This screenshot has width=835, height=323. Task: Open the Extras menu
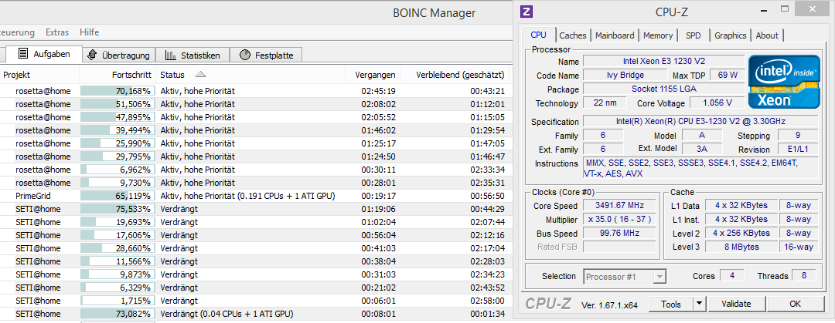[57, 32]
